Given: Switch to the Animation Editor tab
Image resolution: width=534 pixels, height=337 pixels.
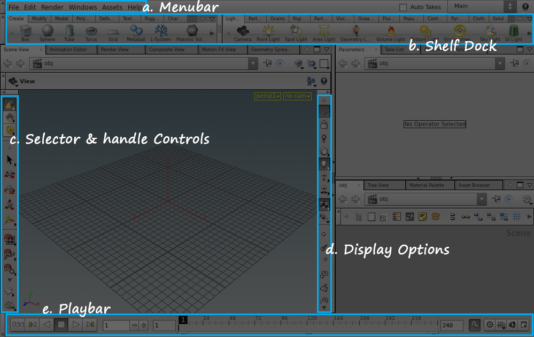Looking at the screenshot, I should [68, 50].
